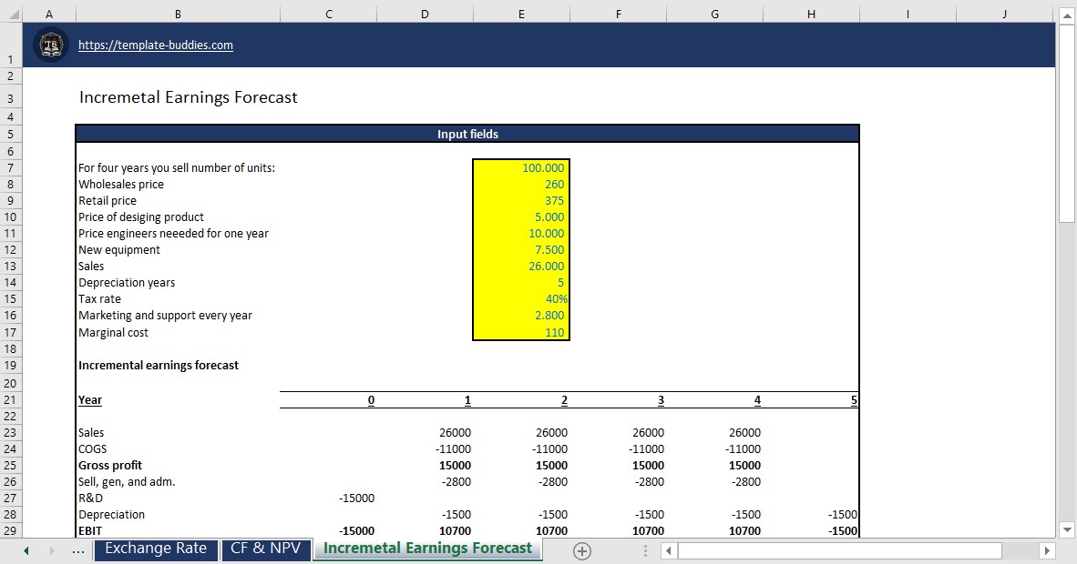1077x564 pixels.
Task: Select the yellow Tax rate input cell
Action: coord(520,298)
